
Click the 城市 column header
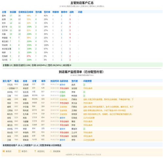(x=43, y=81)
